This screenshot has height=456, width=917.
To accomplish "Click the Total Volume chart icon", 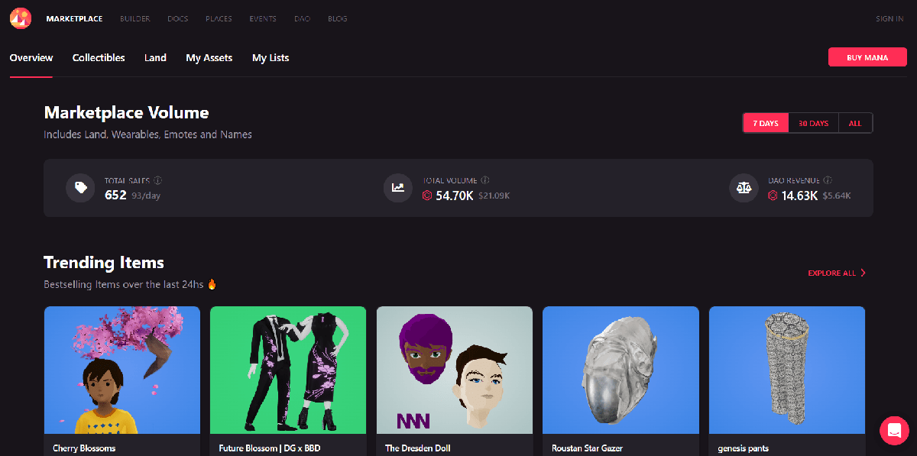I will tap(398, 188).
